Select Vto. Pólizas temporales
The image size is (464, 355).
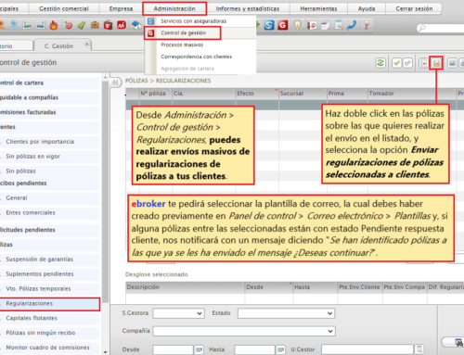click(x=38, y=289)
